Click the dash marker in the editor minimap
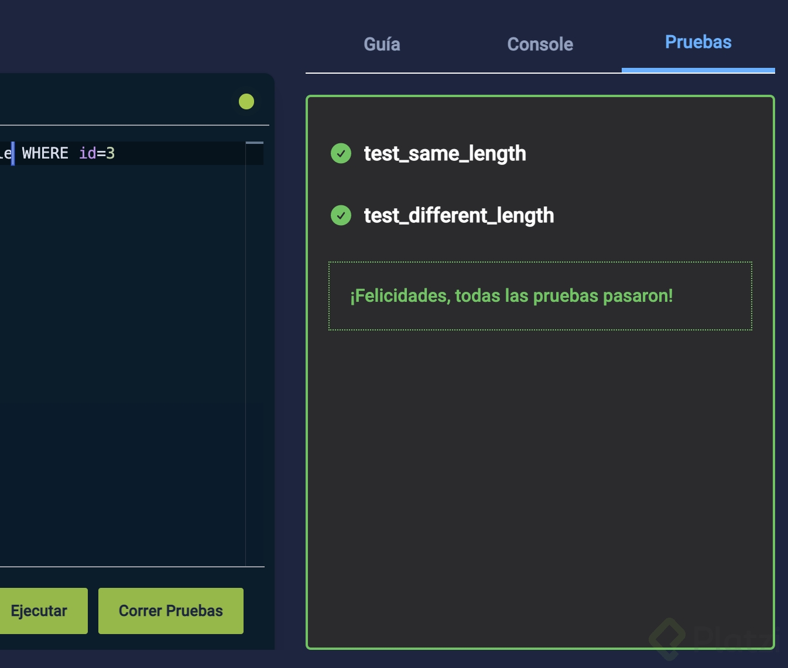The height and width of the screenshot is (668, 788). 254,142
